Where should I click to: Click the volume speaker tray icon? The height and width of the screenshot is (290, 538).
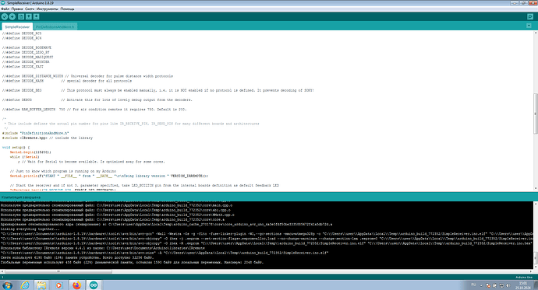click(x=508, y=285)
